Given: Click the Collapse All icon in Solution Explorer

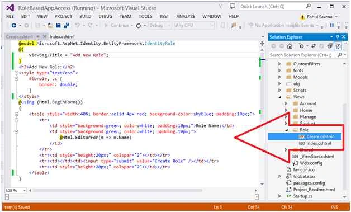Looking at the screenshot, I should click(x=330, y=46).
